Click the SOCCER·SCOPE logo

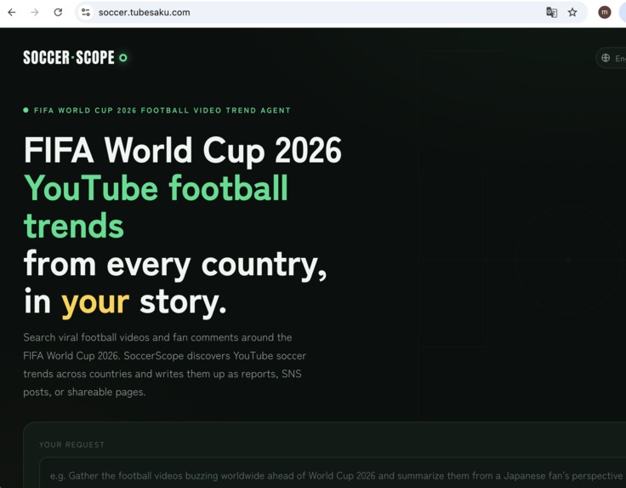(x=75, y=58)
